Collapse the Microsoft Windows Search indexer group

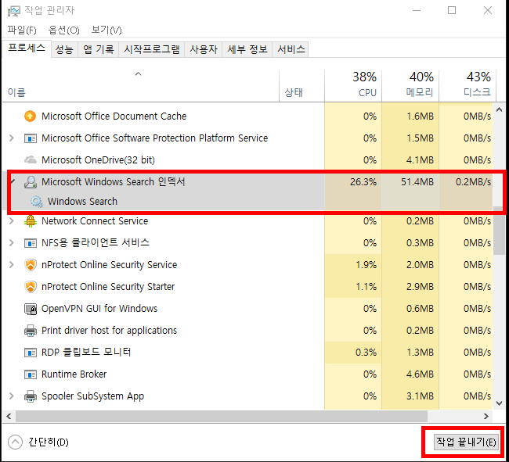point(13,181)
